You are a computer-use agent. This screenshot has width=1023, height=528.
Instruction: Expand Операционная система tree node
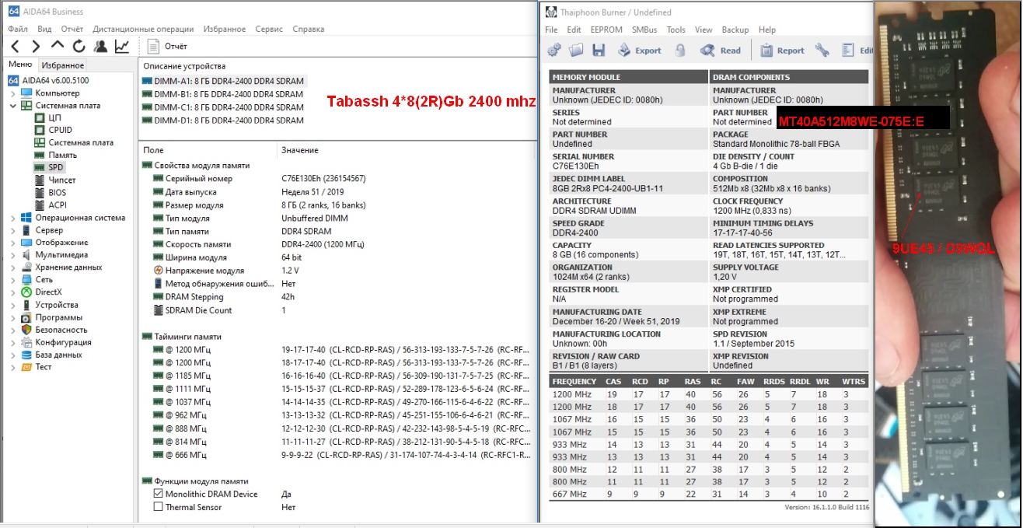[12, 218]
